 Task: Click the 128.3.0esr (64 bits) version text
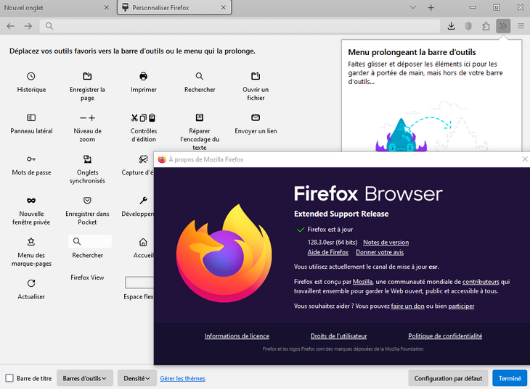[x=333, y=242]
